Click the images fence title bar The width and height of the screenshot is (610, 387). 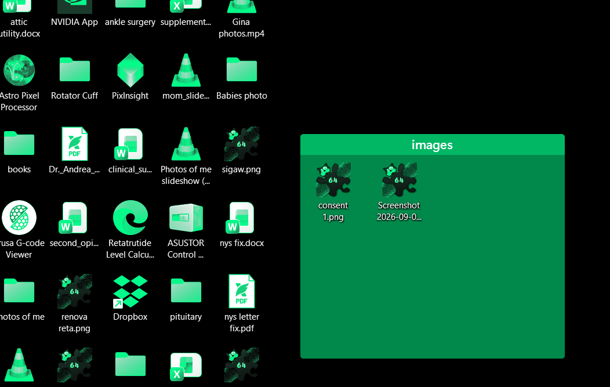tap(432, 145)
